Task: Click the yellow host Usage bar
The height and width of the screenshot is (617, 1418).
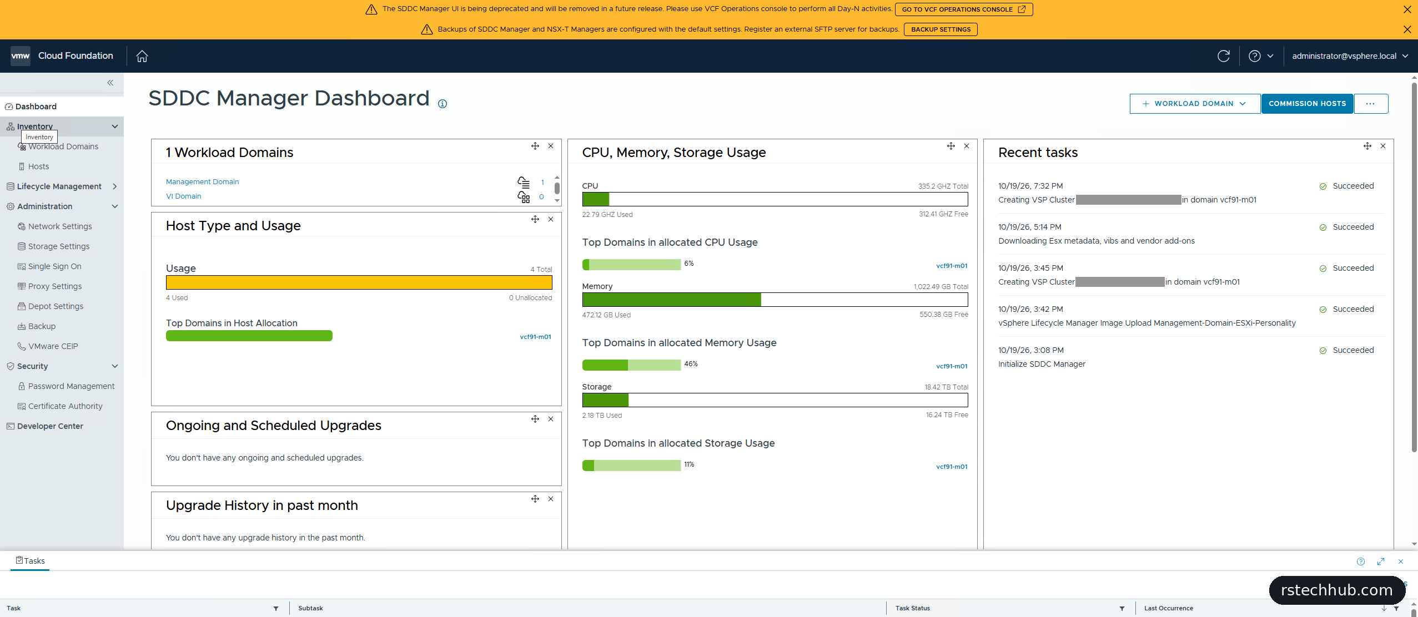Action: [x=359, y=282]
